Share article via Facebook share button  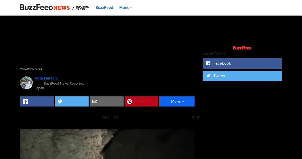37,101
